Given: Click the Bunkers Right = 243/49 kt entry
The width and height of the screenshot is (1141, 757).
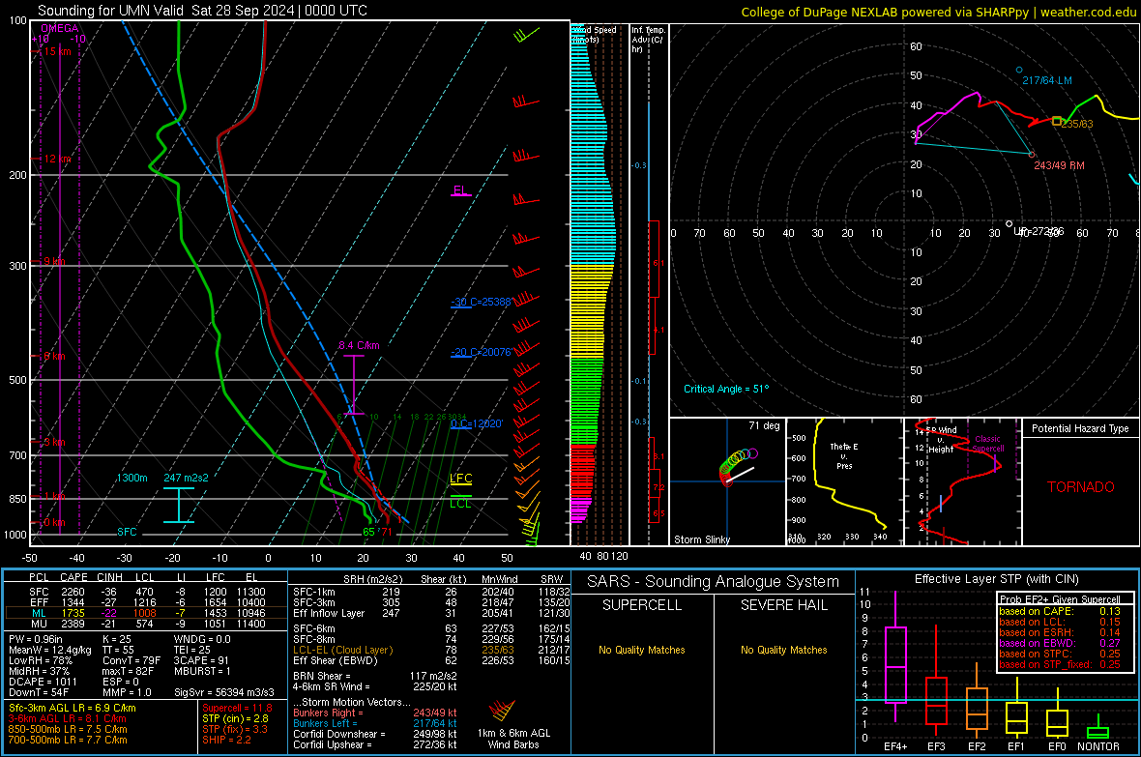Looking at the screenshot, I should point(375,713).
